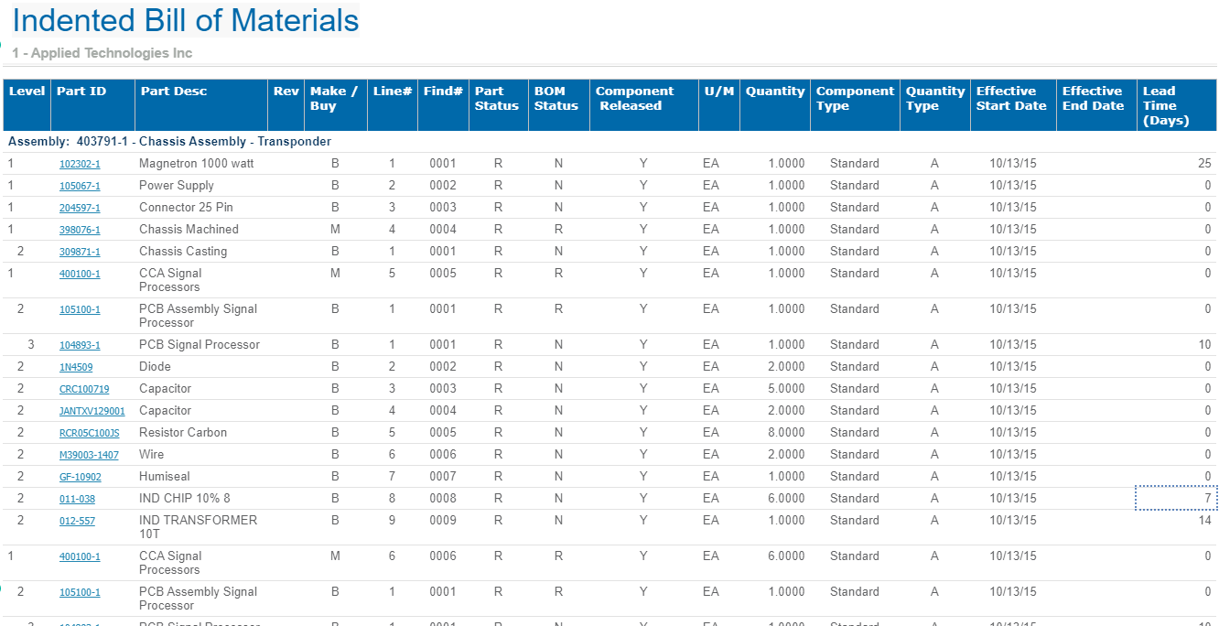Click the 1N4509 Diode part link

click(x=76, y=368)
